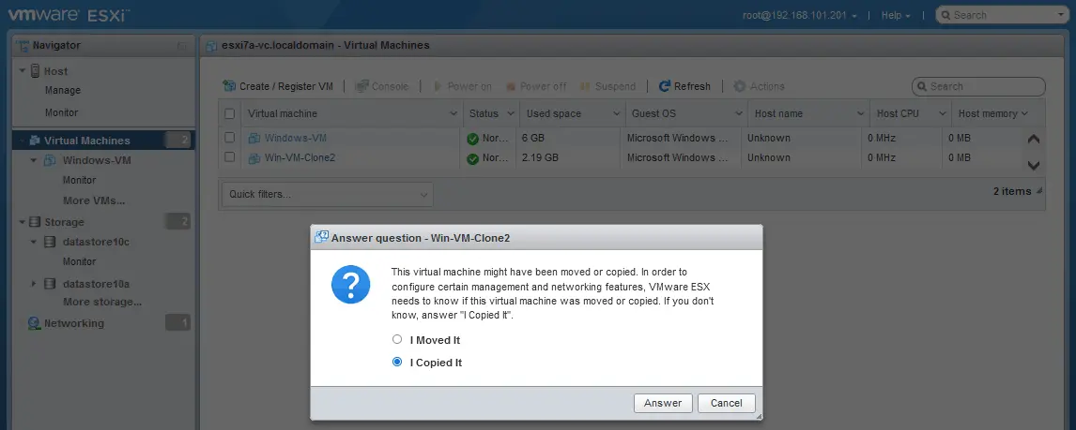The height and width of the screenshot is (430, 1076).
Task: Open Host memory column dropdown arrow
Action: [x=1024, y=113]
